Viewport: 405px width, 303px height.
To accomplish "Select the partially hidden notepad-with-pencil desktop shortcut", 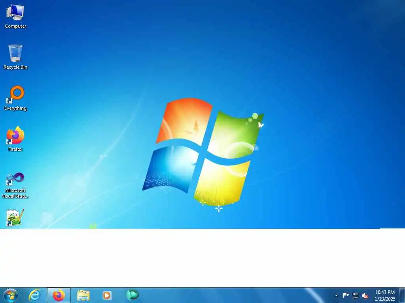I will point(15,218).
